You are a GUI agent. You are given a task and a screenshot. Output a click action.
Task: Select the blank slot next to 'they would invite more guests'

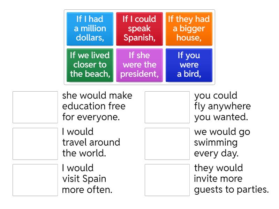coord(167,180)
